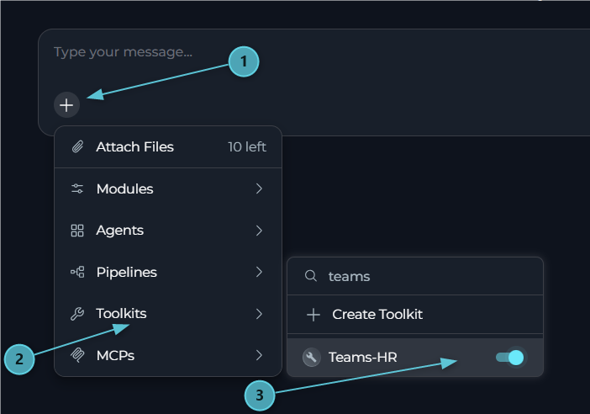Image resolution: width=590 pixels, height=414 pixels.
Task: Expand the MCPs submenu chevron
Action: coord(259,355)
